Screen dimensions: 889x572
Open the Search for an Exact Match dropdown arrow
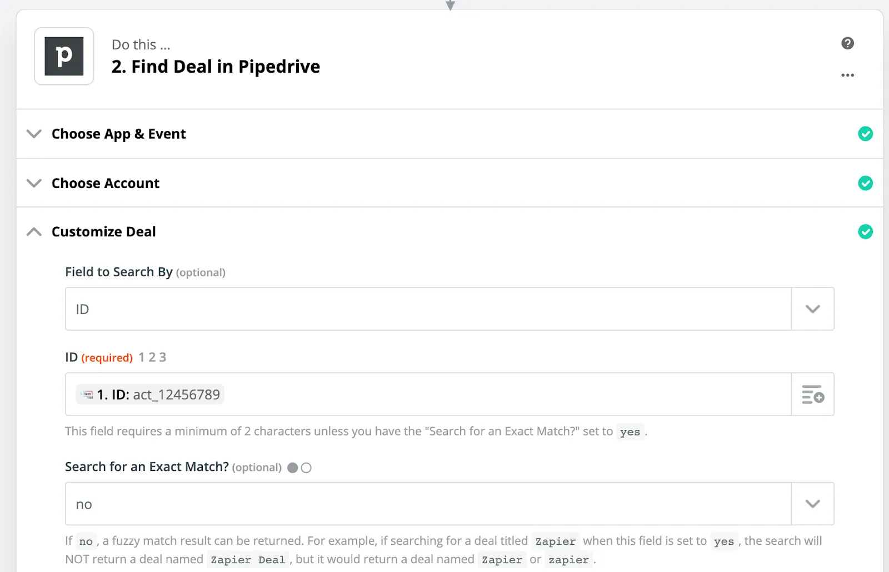point(813,504)
